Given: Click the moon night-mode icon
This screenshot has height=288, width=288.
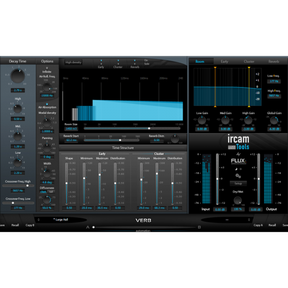Looking at the screenshot, I should coord(236,169).
